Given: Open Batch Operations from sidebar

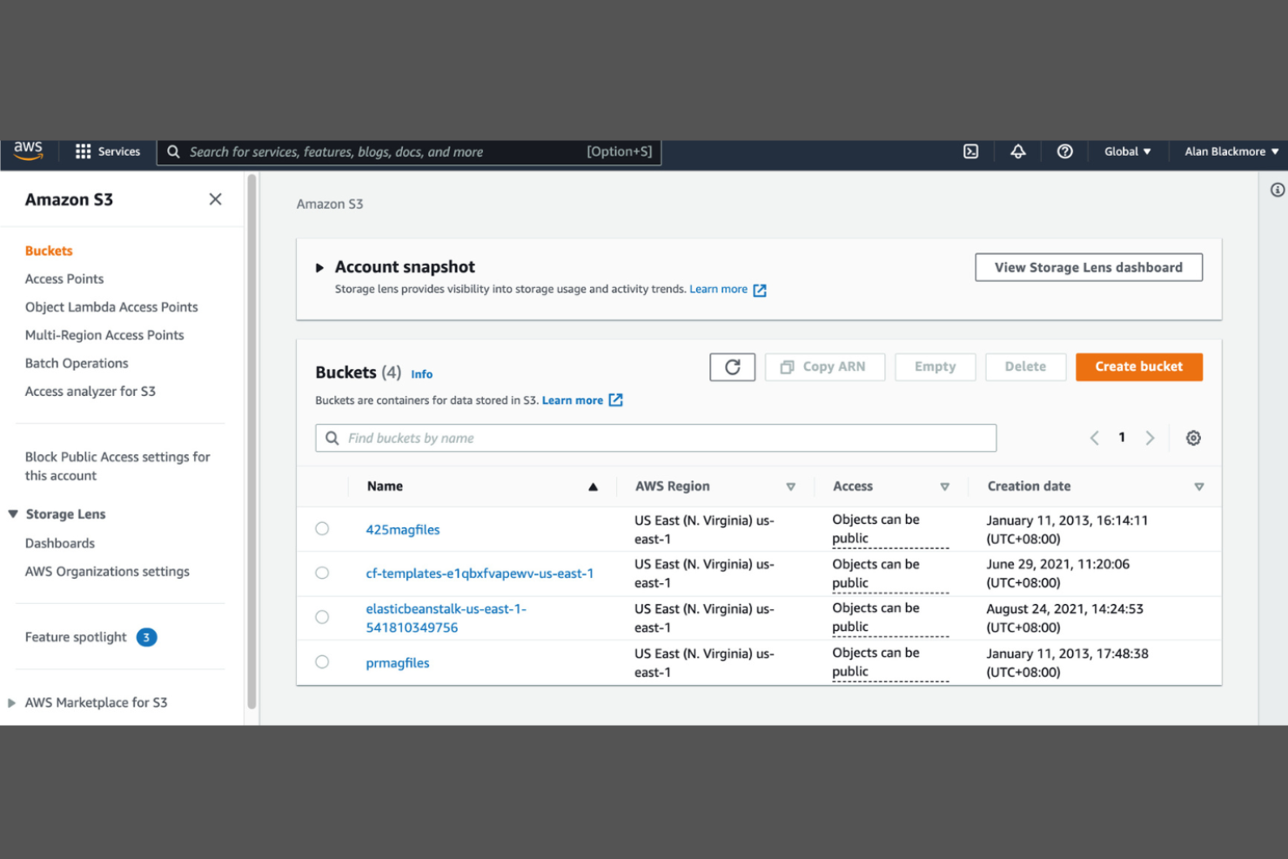Looking at the screenshot, I should pos(76,363).
